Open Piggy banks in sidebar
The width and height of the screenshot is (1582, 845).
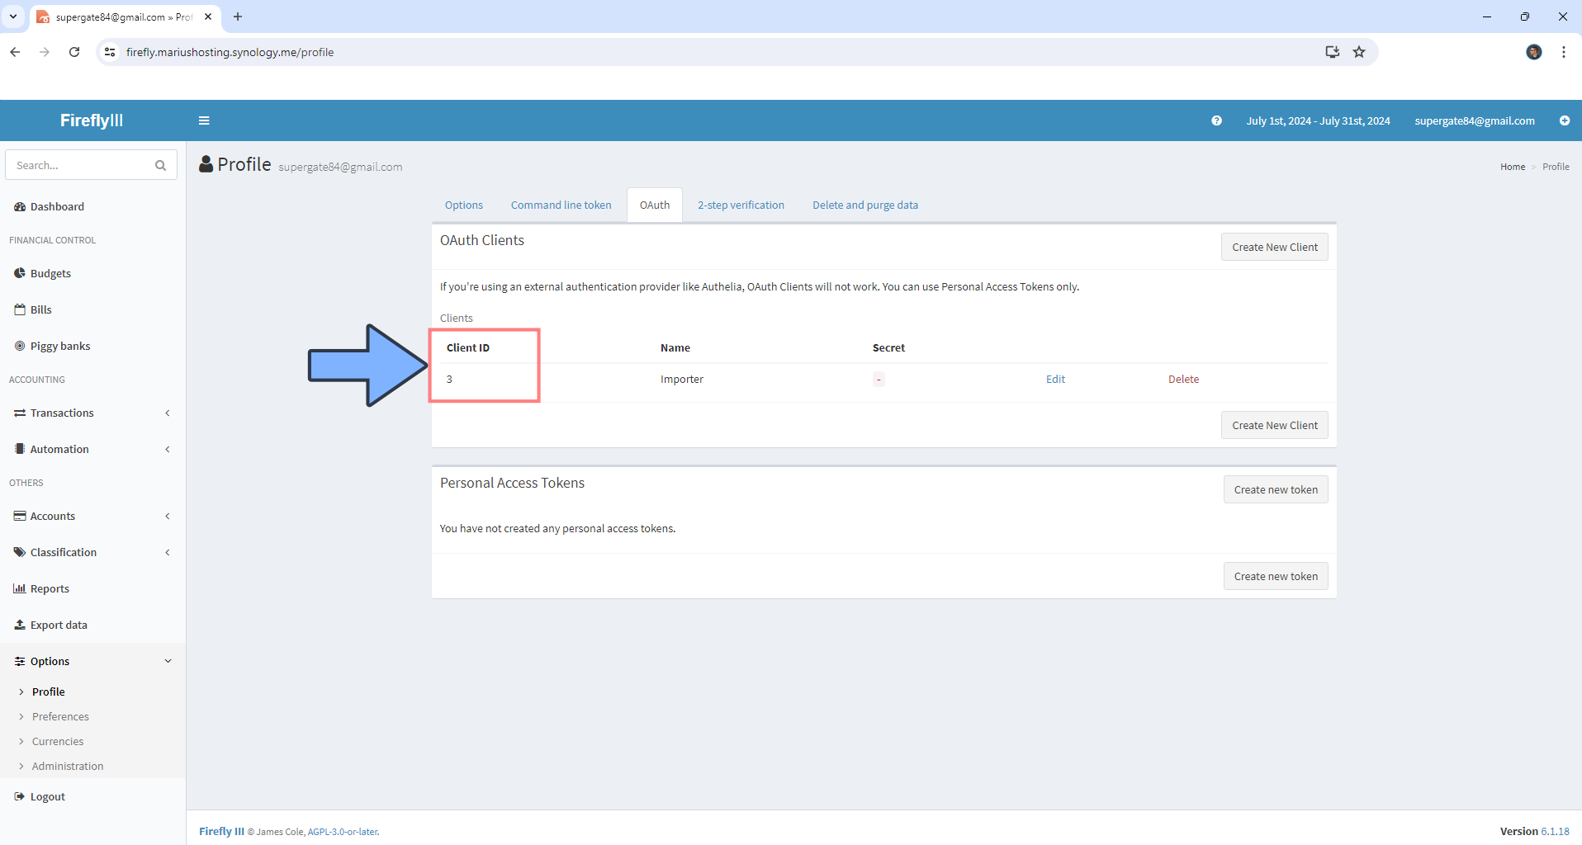point(59,347)
